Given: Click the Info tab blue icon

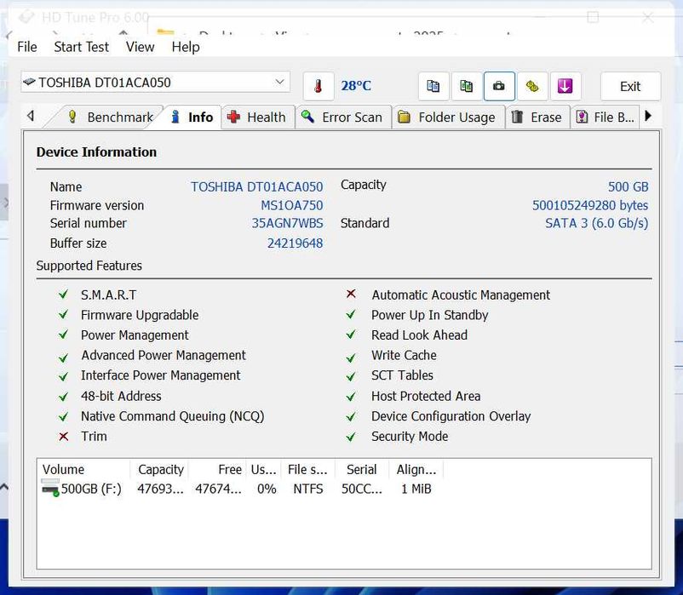Looking at the screenshot, I should pyautogui.click(x=175, y=117).
